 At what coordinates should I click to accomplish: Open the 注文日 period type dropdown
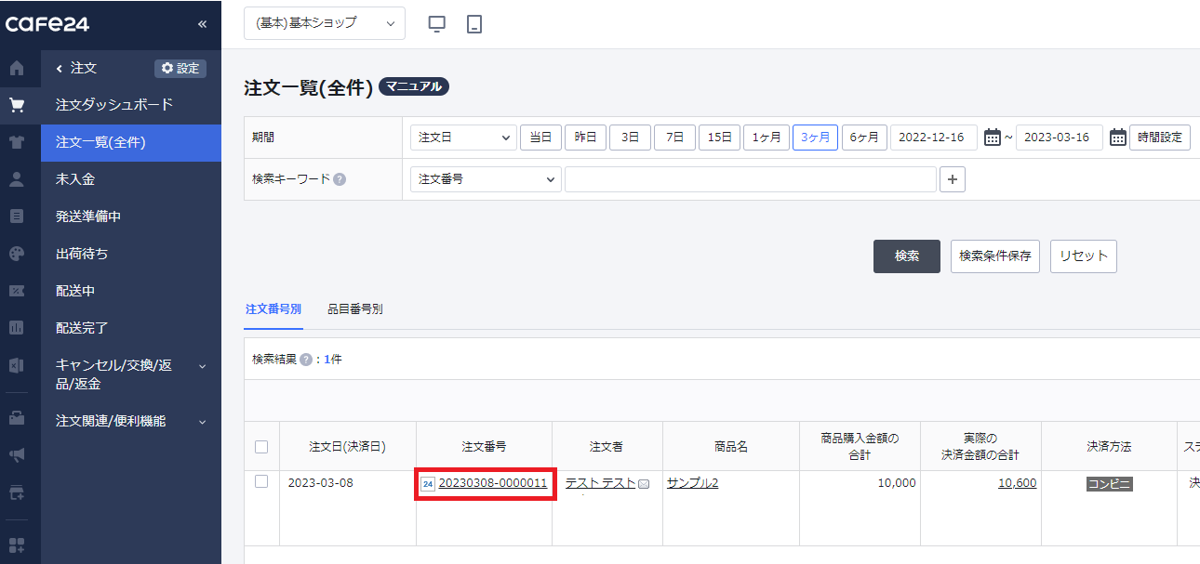(463, 138)
